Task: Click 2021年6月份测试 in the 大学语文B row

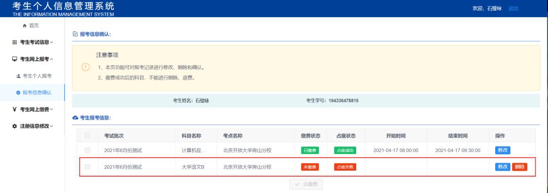Action: pyautogui.click(x=123, y=167)
